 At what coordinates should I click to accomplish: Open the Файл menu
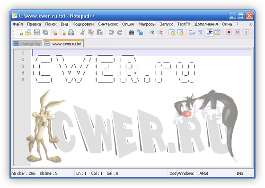[x=18, y=24]
